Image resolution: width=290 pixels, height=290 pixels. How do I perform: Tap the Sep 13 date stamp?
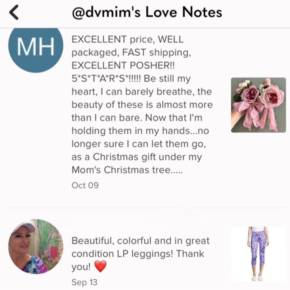[x=84, y=282]
